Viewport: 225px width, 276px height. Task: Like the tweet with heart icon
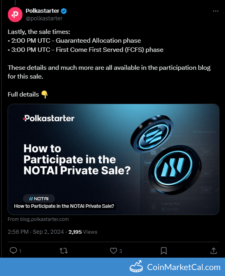coord(113,250)
